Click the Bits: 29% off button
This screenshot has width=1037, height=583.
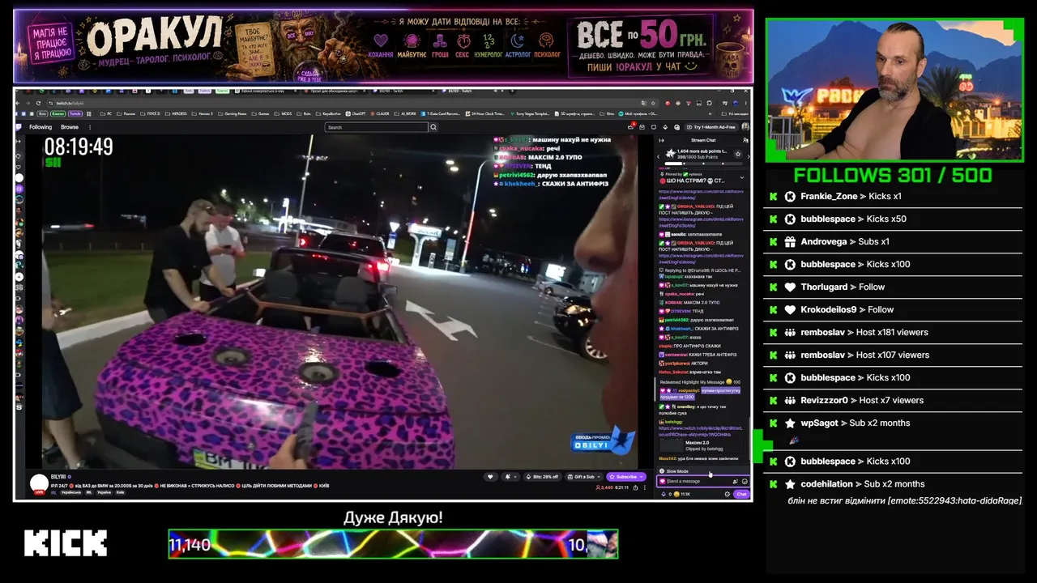pyautogui.click(x=543, y=477)
